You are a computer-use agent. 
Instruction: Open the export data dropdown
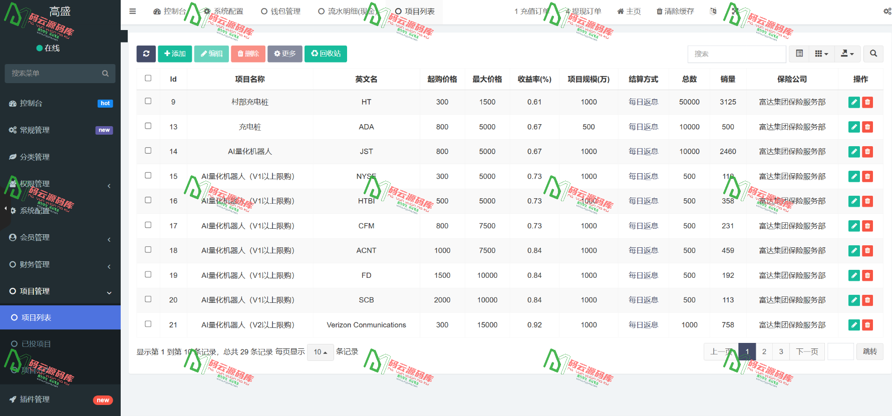tap(847, 54)
